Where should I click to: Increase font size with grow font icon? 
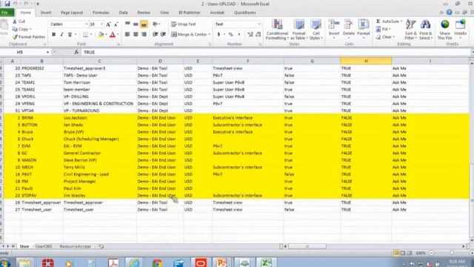(x=108, y=24)
